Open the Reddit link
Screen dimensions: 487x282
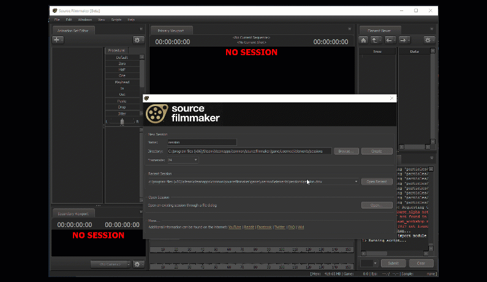click(x=249, y=227)
